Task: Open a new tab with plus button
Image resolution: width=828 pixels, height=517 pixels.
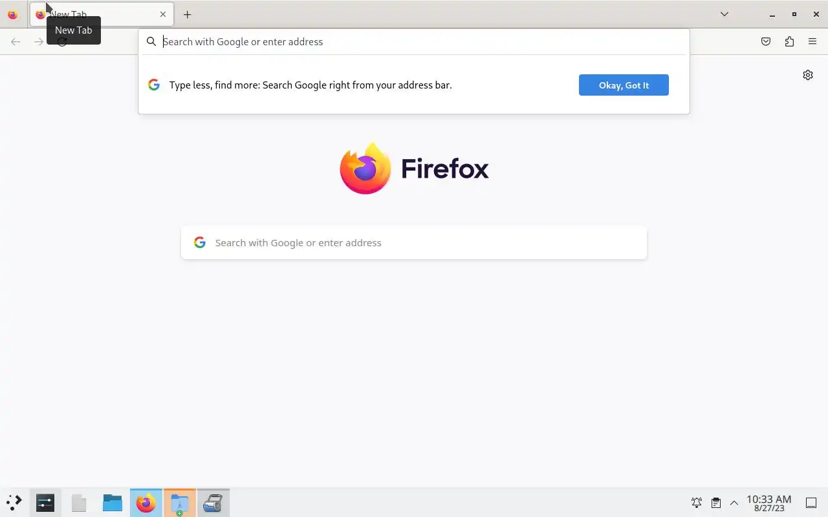Action: point(188,14)
